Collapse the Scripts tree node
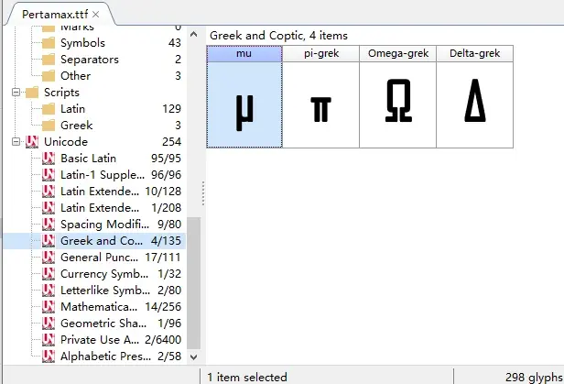 [16, 93]
